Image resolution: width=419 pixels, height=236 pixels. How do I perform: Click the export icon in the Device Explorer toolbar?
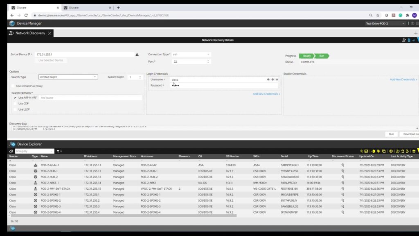[366, 150]
